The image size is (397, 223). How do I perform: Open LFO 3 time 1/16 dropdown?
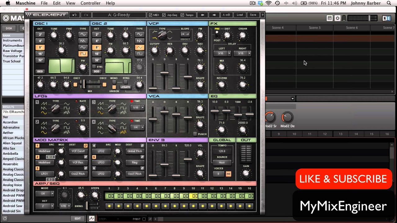[137, 108]
